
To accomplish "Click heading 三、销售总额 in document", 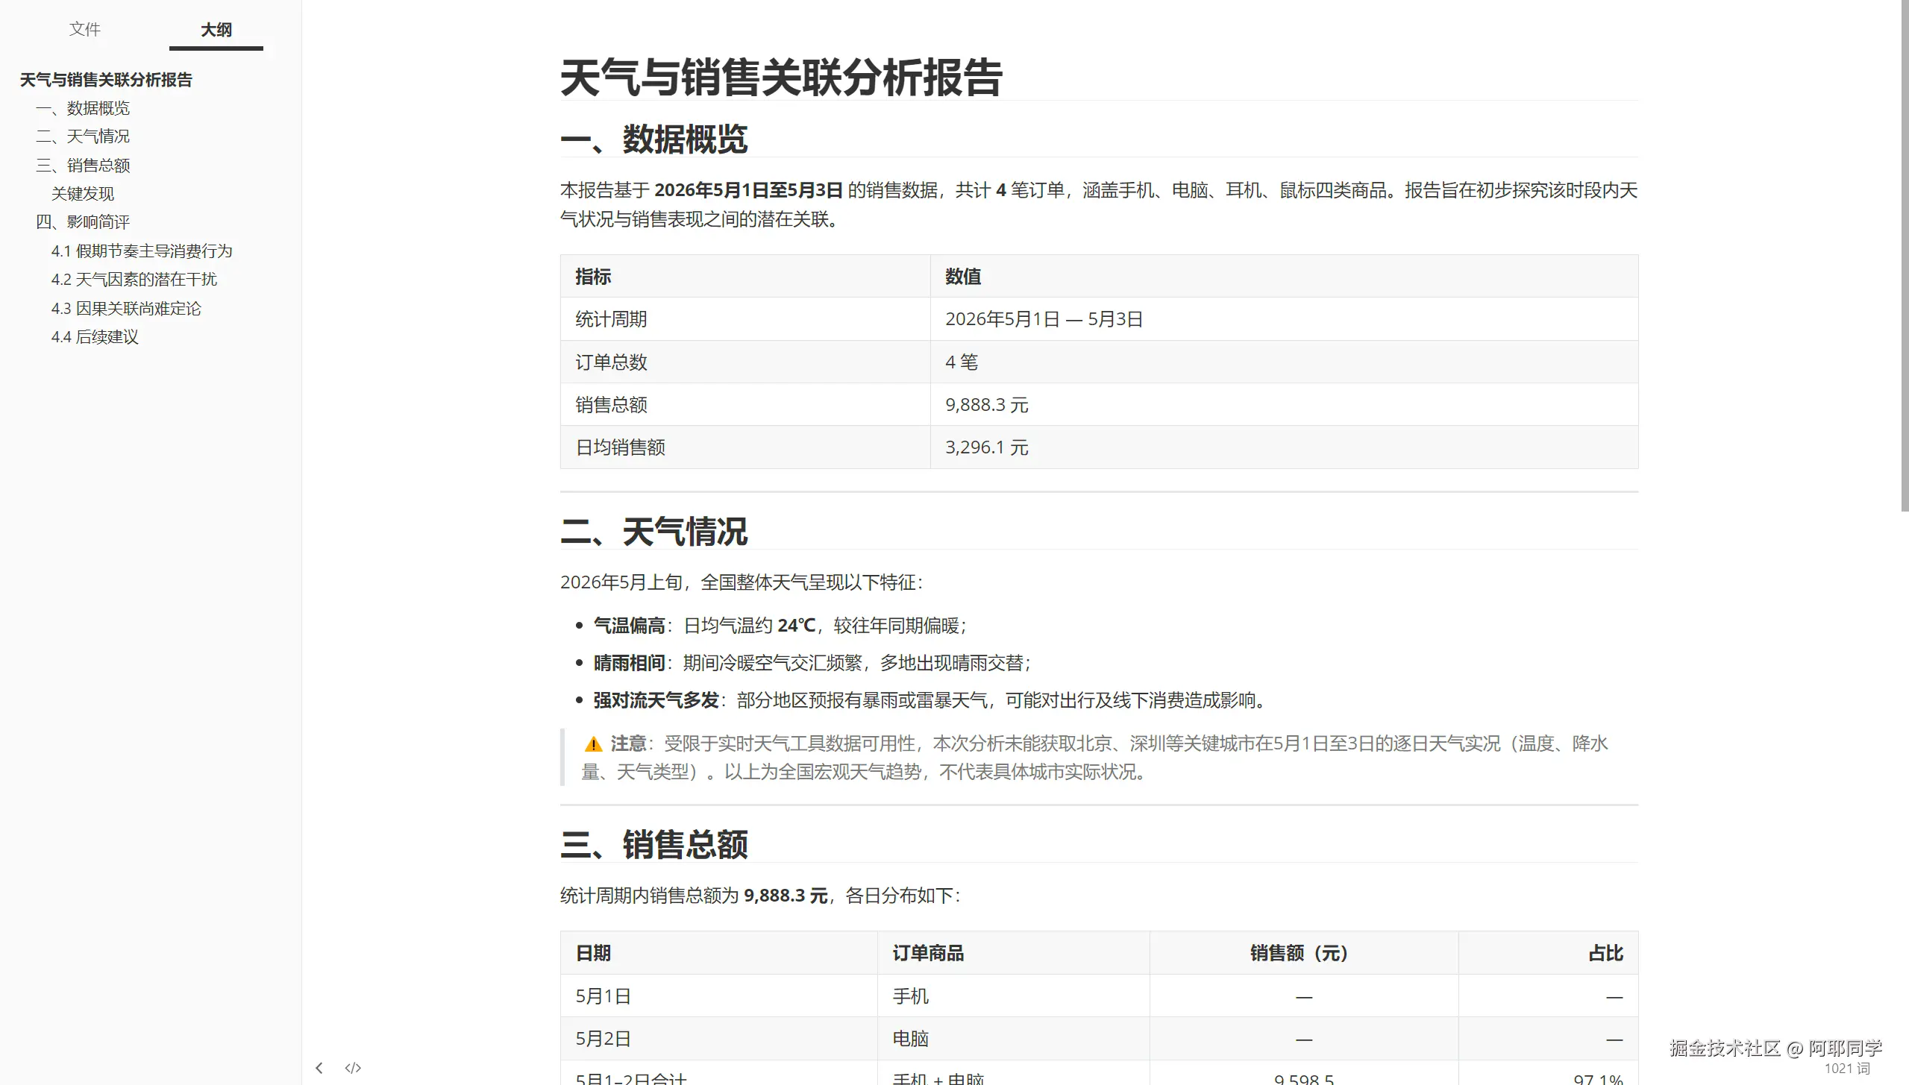I will click(654, 845).
